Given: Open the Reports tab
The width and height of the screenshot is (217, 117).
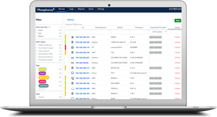Looking at the screenshot, I should tap(81, 9).
